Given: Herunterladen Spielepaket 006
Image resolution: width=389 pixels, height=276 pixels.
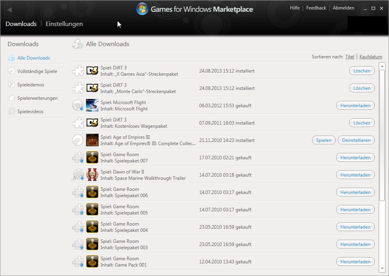Looking at the screenshot, I should (355, 192).
